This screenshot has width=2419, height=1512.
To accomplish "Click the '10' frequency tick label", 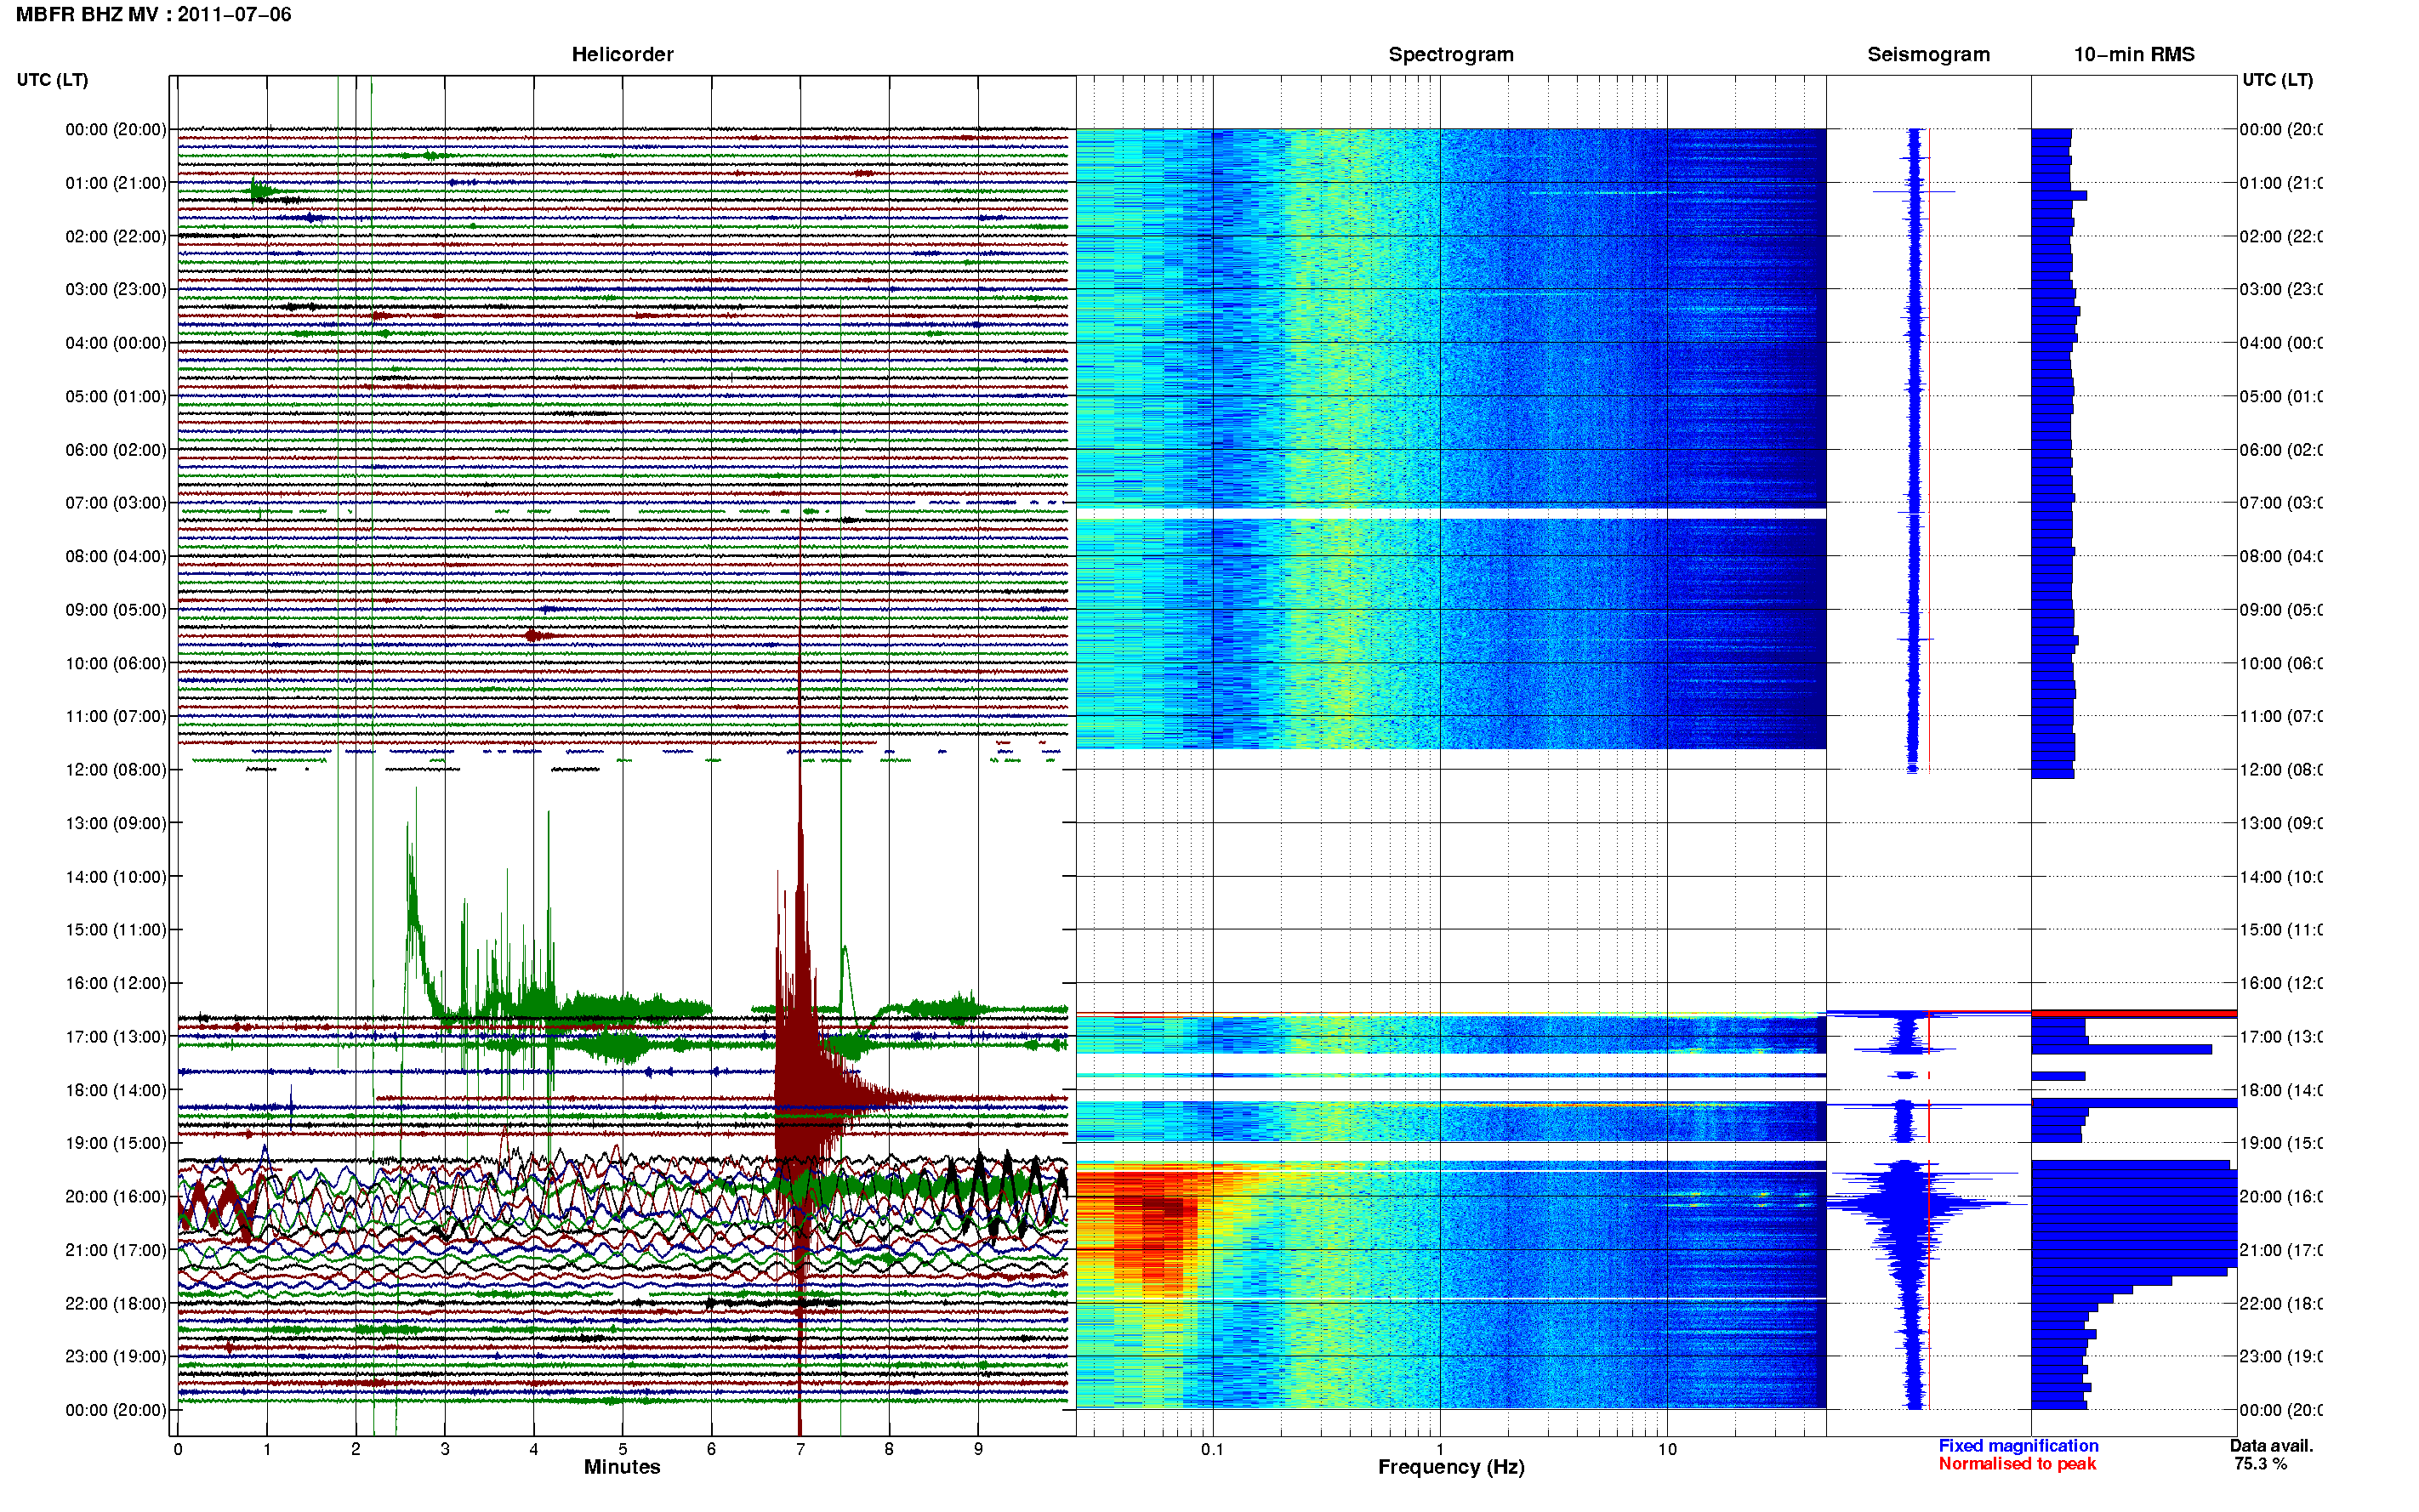I will click(1667, 1449).
